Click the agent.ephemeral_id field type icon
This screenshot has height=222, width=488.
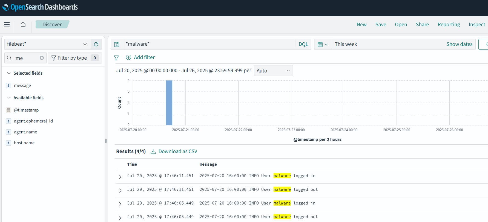8,121
